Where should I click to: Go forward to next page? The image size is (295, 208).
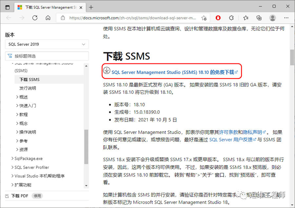tap(22, 18)
